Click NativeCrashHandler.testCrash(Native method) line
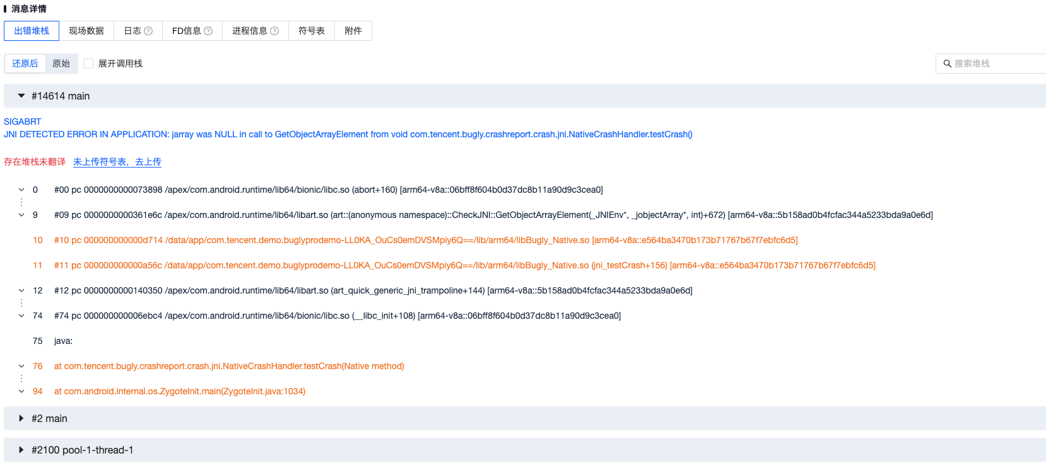 pyautogui.click(x=229, y=366)
